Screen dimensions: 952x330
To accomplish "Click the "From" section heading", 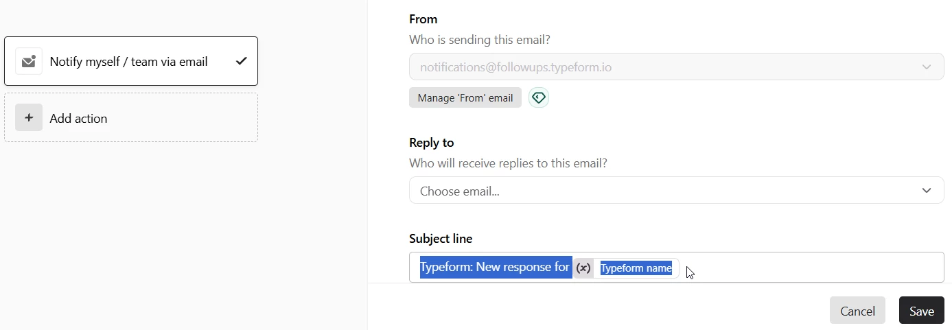I will click(423, 19).
